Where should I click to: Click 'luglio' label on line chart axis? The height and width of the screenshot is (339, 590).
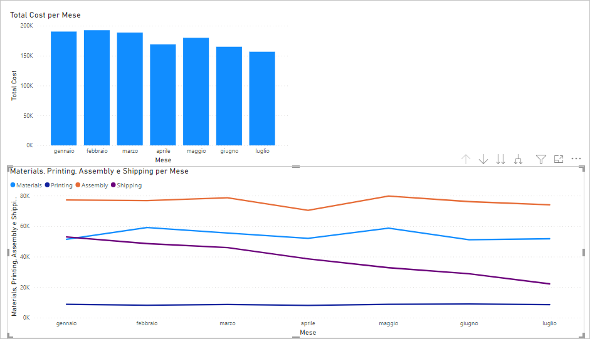(549, 323)
